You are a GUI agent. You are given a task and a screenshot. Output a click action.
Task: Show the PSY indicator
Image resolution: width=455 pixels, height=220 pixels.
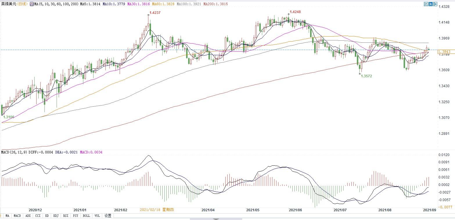[x=75, y=216]
